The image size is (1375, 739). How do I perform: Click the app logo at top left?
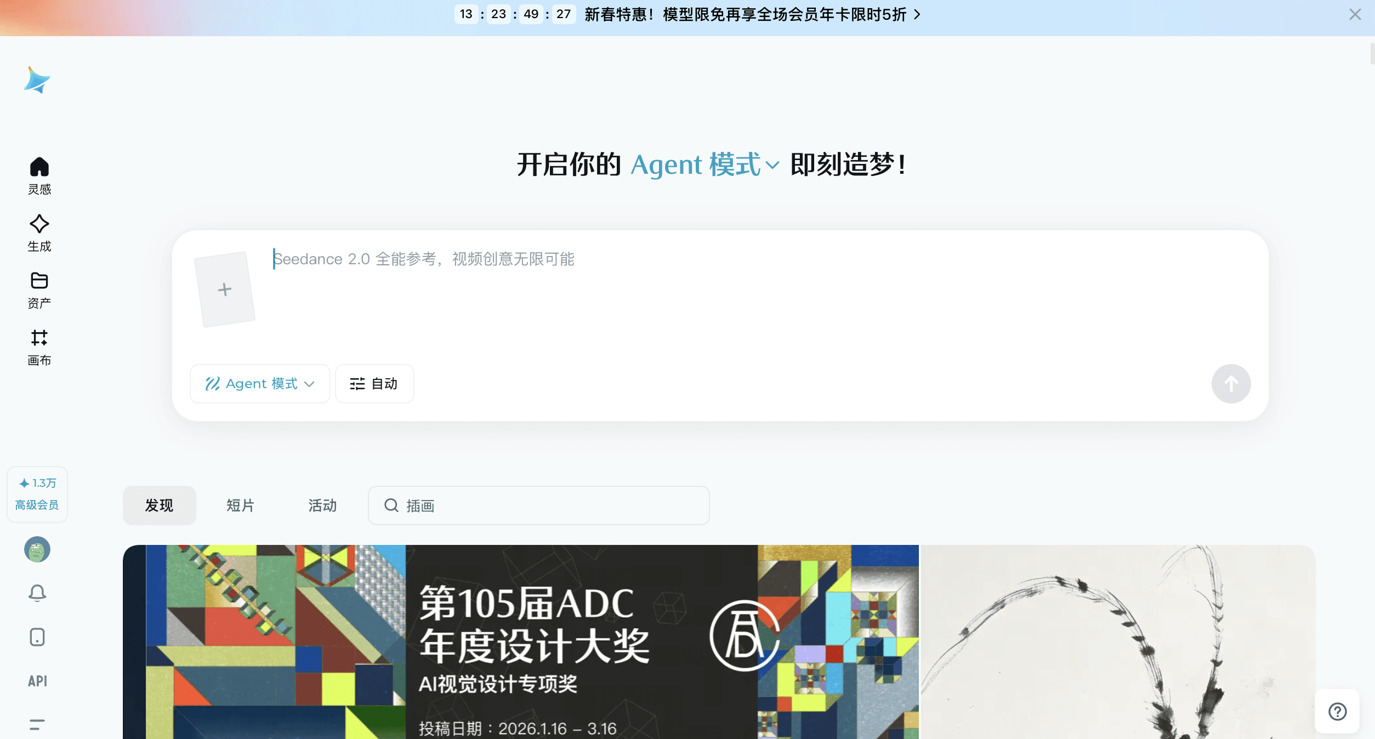point(37,80)
